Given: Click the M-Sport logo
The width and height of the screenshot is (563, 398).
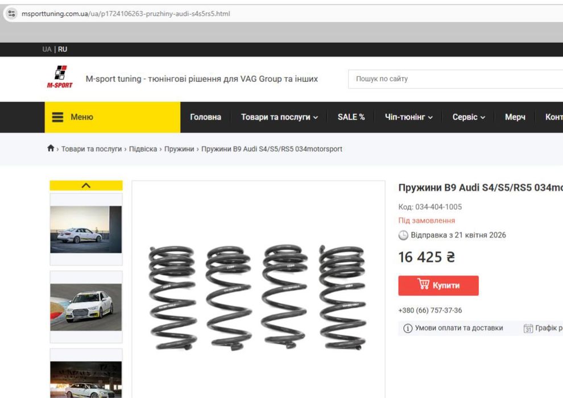Looking at the screenshot, I should tap(60, 77).
